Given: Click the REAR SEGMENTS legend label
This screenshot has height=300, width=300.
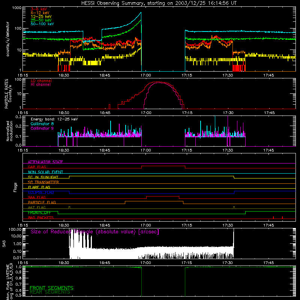Looking at the screenshot, I should pos(50,292).
